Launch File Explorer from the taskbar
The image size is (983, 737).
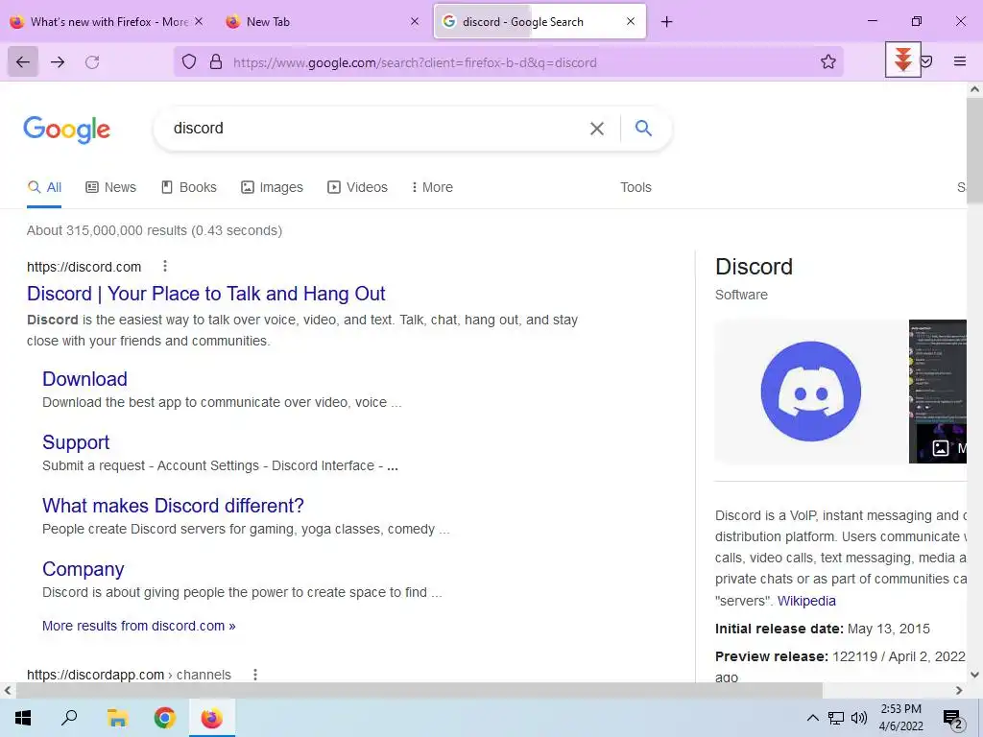click(x=117, y=718)
